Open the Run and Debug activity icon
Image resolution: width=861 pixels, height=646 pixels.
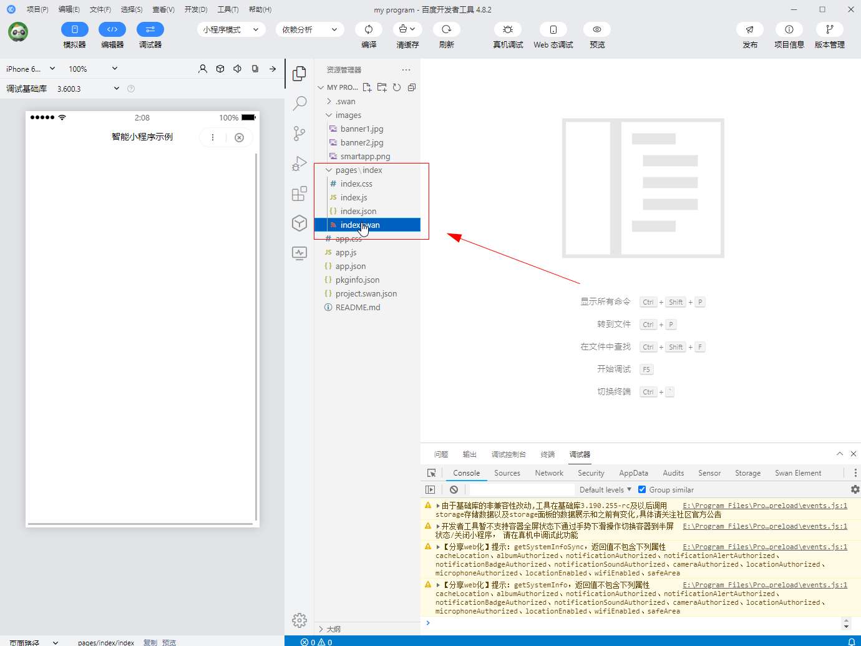[299, 164]
